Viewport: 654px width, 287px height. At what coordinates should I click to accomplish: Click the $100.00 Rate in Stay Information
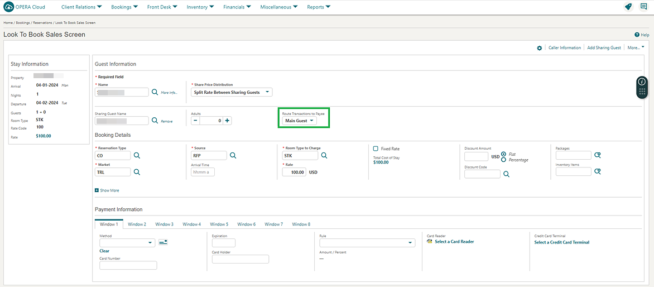click(x=44, y=136)
